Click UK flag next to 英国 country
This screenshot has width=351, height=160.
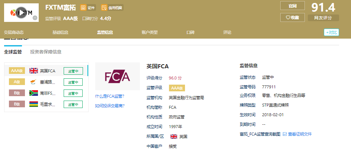tap(174, 137)
